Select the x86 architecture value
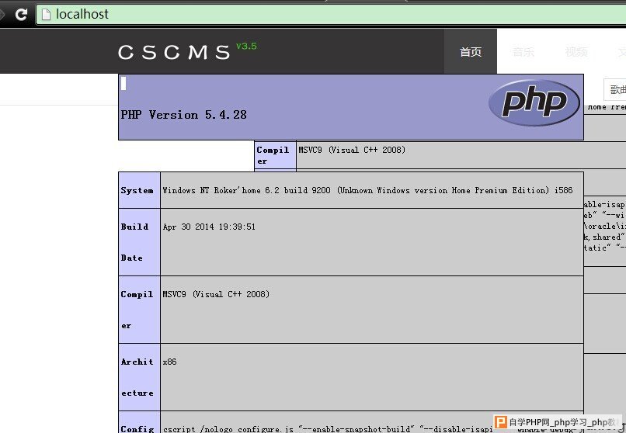The image size is (626, 433). click(169, 362)
